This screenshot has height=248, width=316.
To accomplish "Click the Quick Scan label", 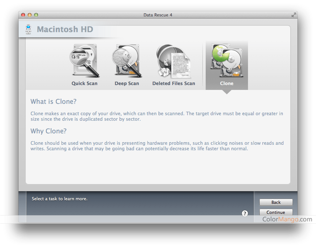I will coord(85,83).
